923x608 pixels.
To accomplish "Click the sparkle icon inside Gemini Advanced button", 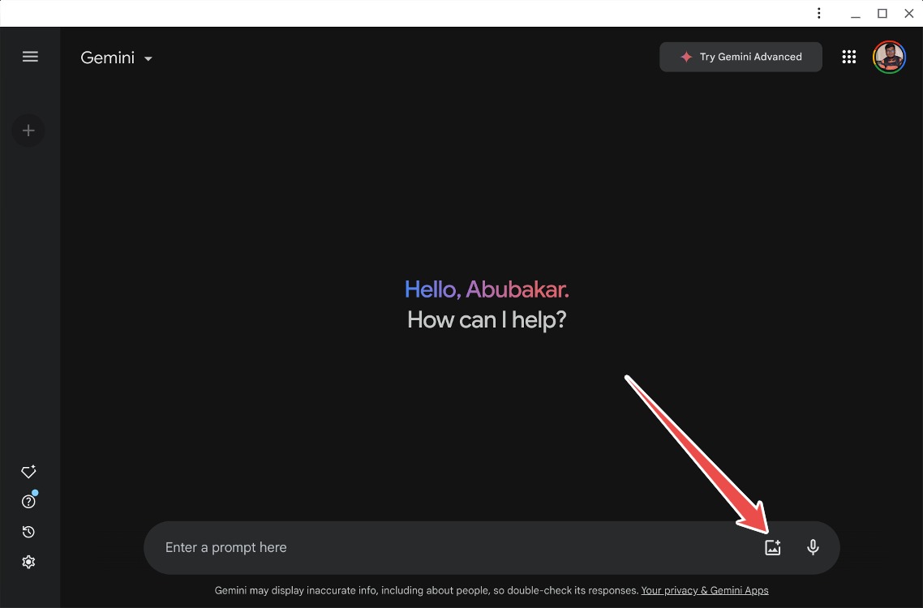I will [x=685, y=57].
